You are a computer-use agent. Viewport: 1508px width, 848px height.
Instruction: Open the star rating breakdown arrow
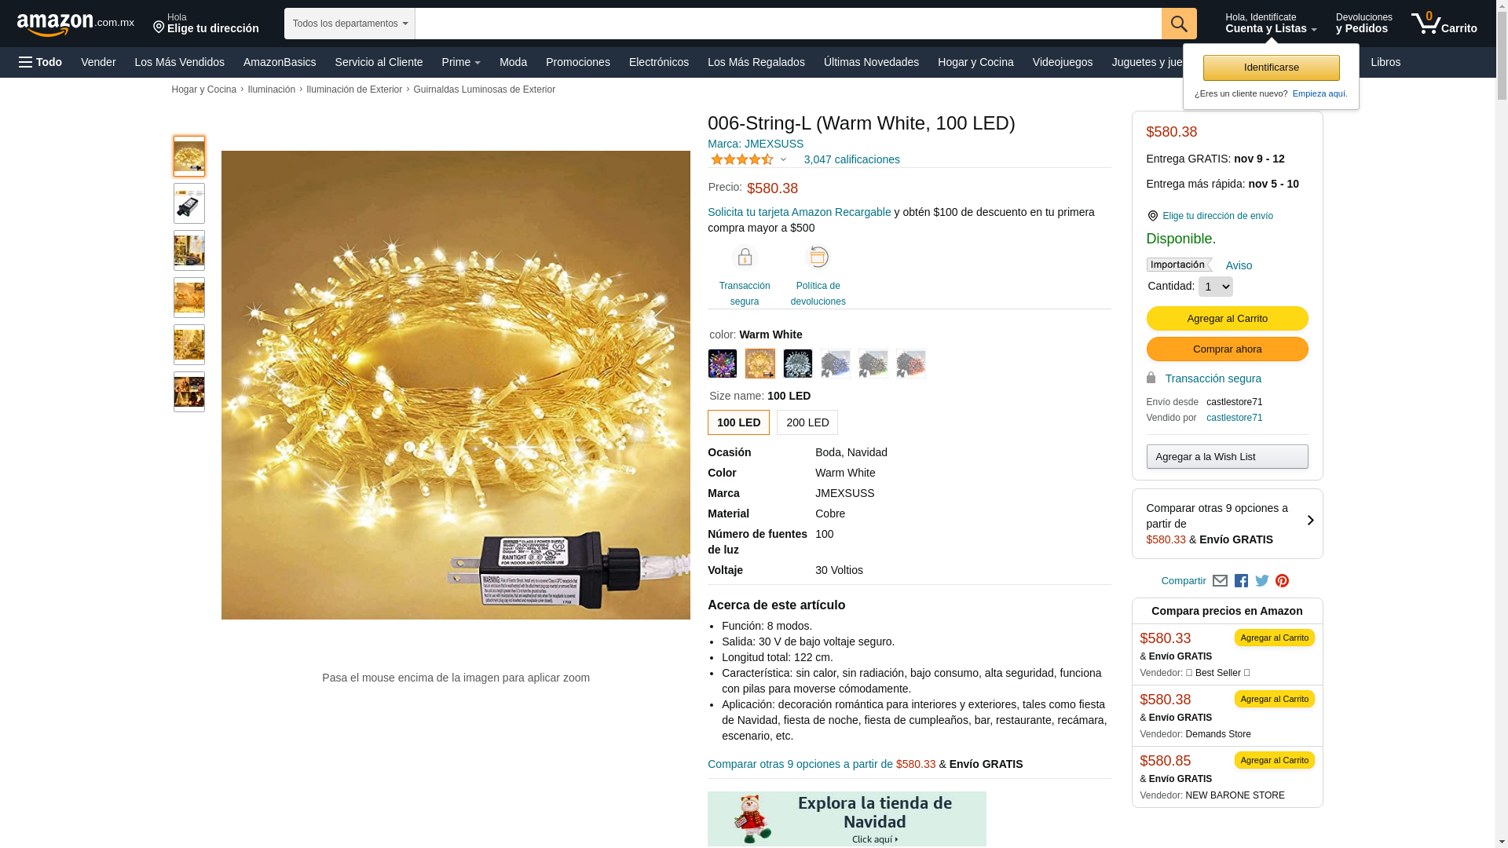pyautogui.click(x=783, y=159)
